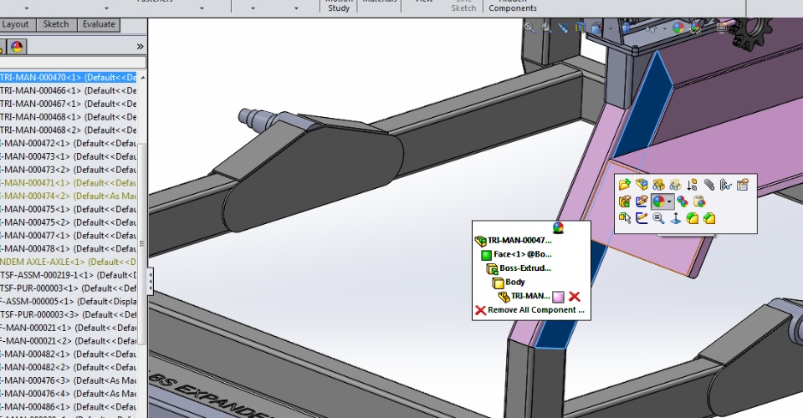Select Body entry in appearance popup
Image resolution: width=803 pixels, height=418 pixels.
point(509,282)
